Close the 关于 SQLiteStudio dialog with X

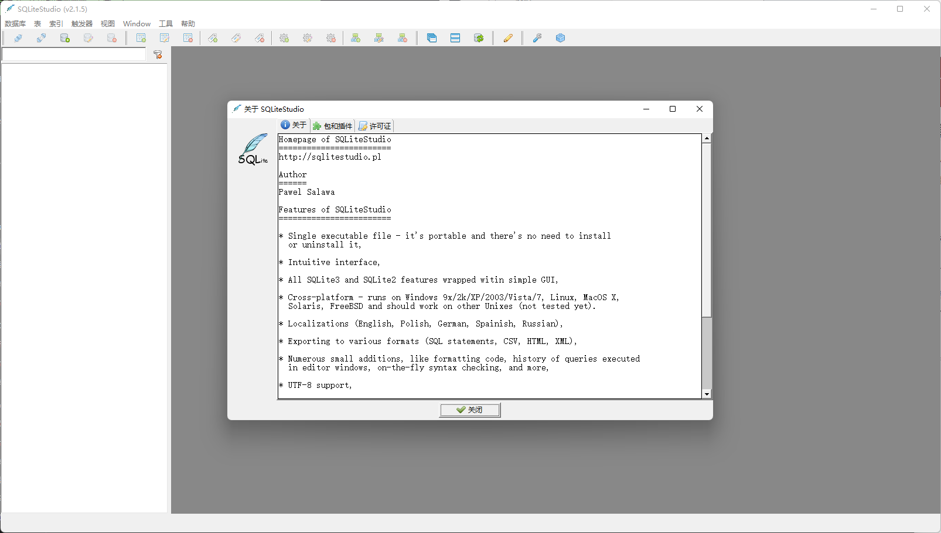[699, 109]
